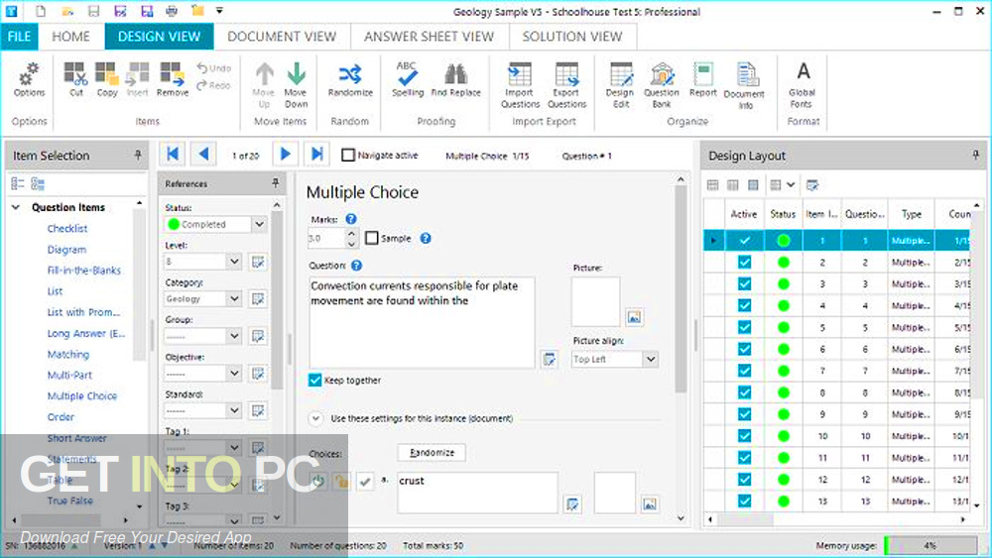Image resolution: width=992 pixels, height=558 pixels.
Task: Open the Category Geology dropdown
Action: (234, 299)
